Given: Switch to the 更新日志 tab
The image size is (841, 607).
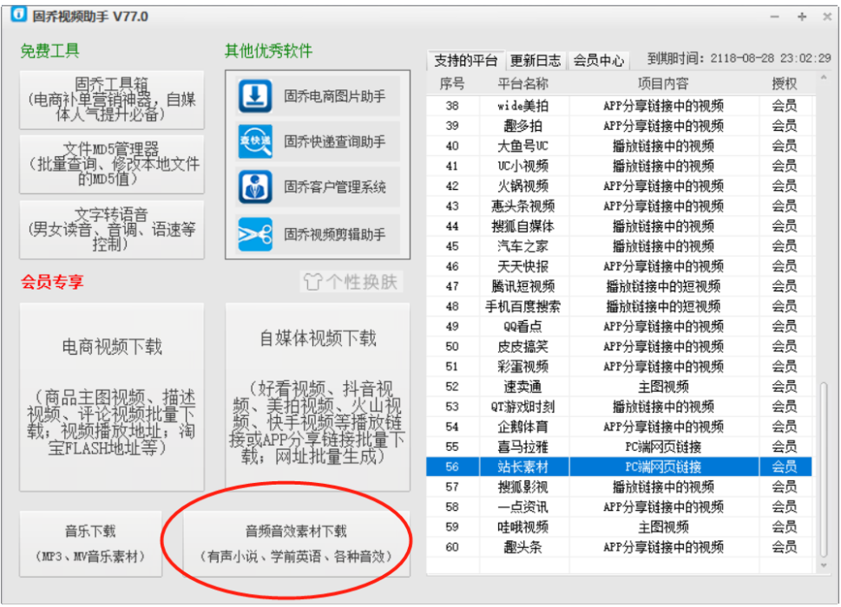Looking at the screenshot, I should coord(535,61).
